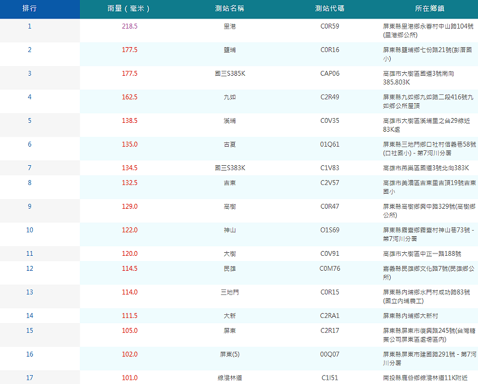Select station name 線浸林道

[230, 378]
